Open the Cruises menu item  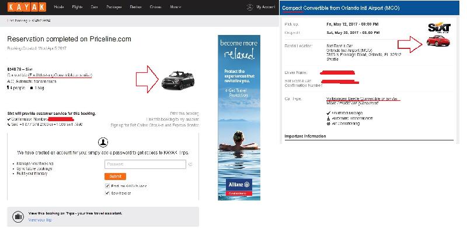click(155, 7)
